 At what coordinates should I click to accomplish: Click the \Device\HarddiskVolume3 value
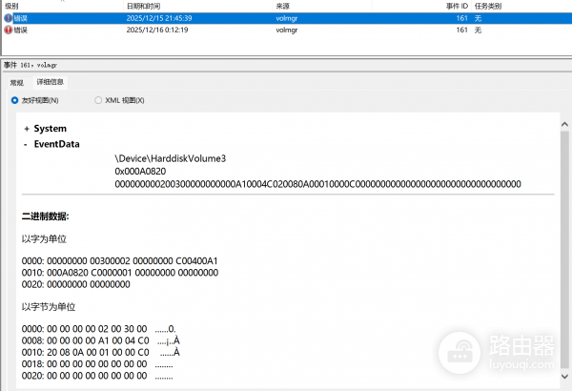point(170,157)
